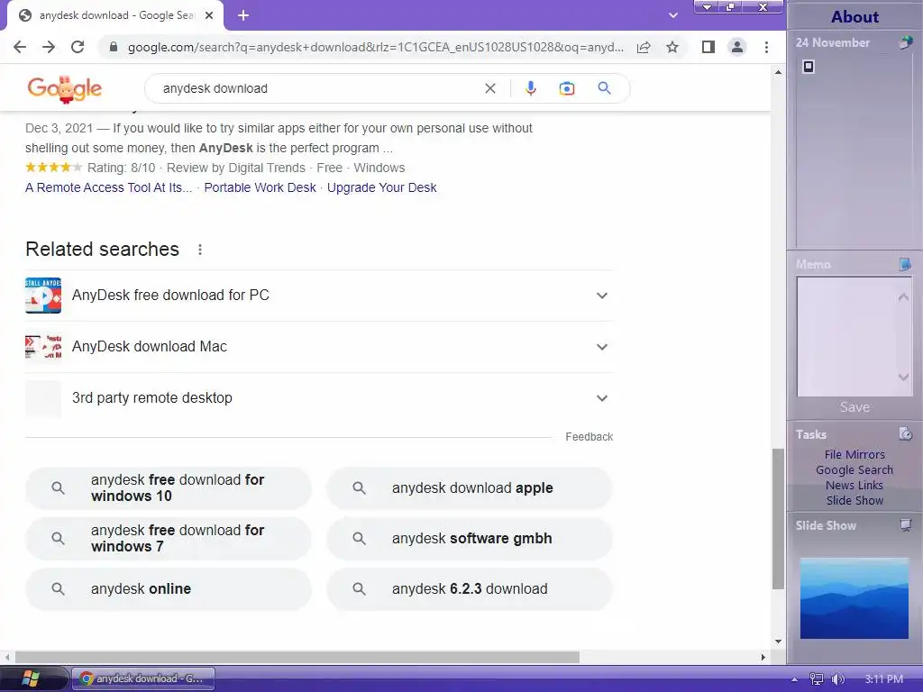Close the anydesk download tab
The image size is (923, 692).
coord(209,15)
